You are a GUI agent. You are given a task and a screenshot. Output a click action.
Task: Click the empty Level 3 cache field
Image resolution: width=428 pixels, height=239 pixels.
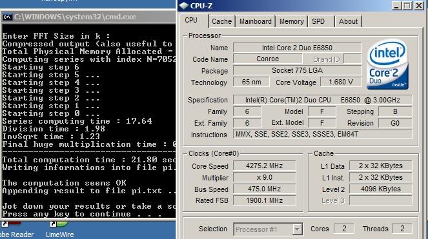pyautogui.click(x=380, y=200)
